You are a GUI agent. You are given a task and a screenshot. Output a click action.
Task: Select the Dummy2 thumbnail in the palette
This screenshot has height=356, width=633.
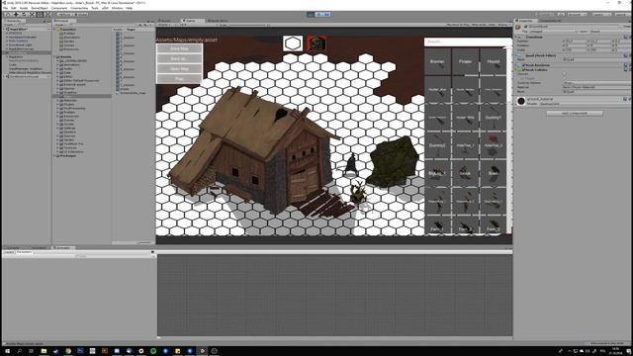click(x=437, y=145)
